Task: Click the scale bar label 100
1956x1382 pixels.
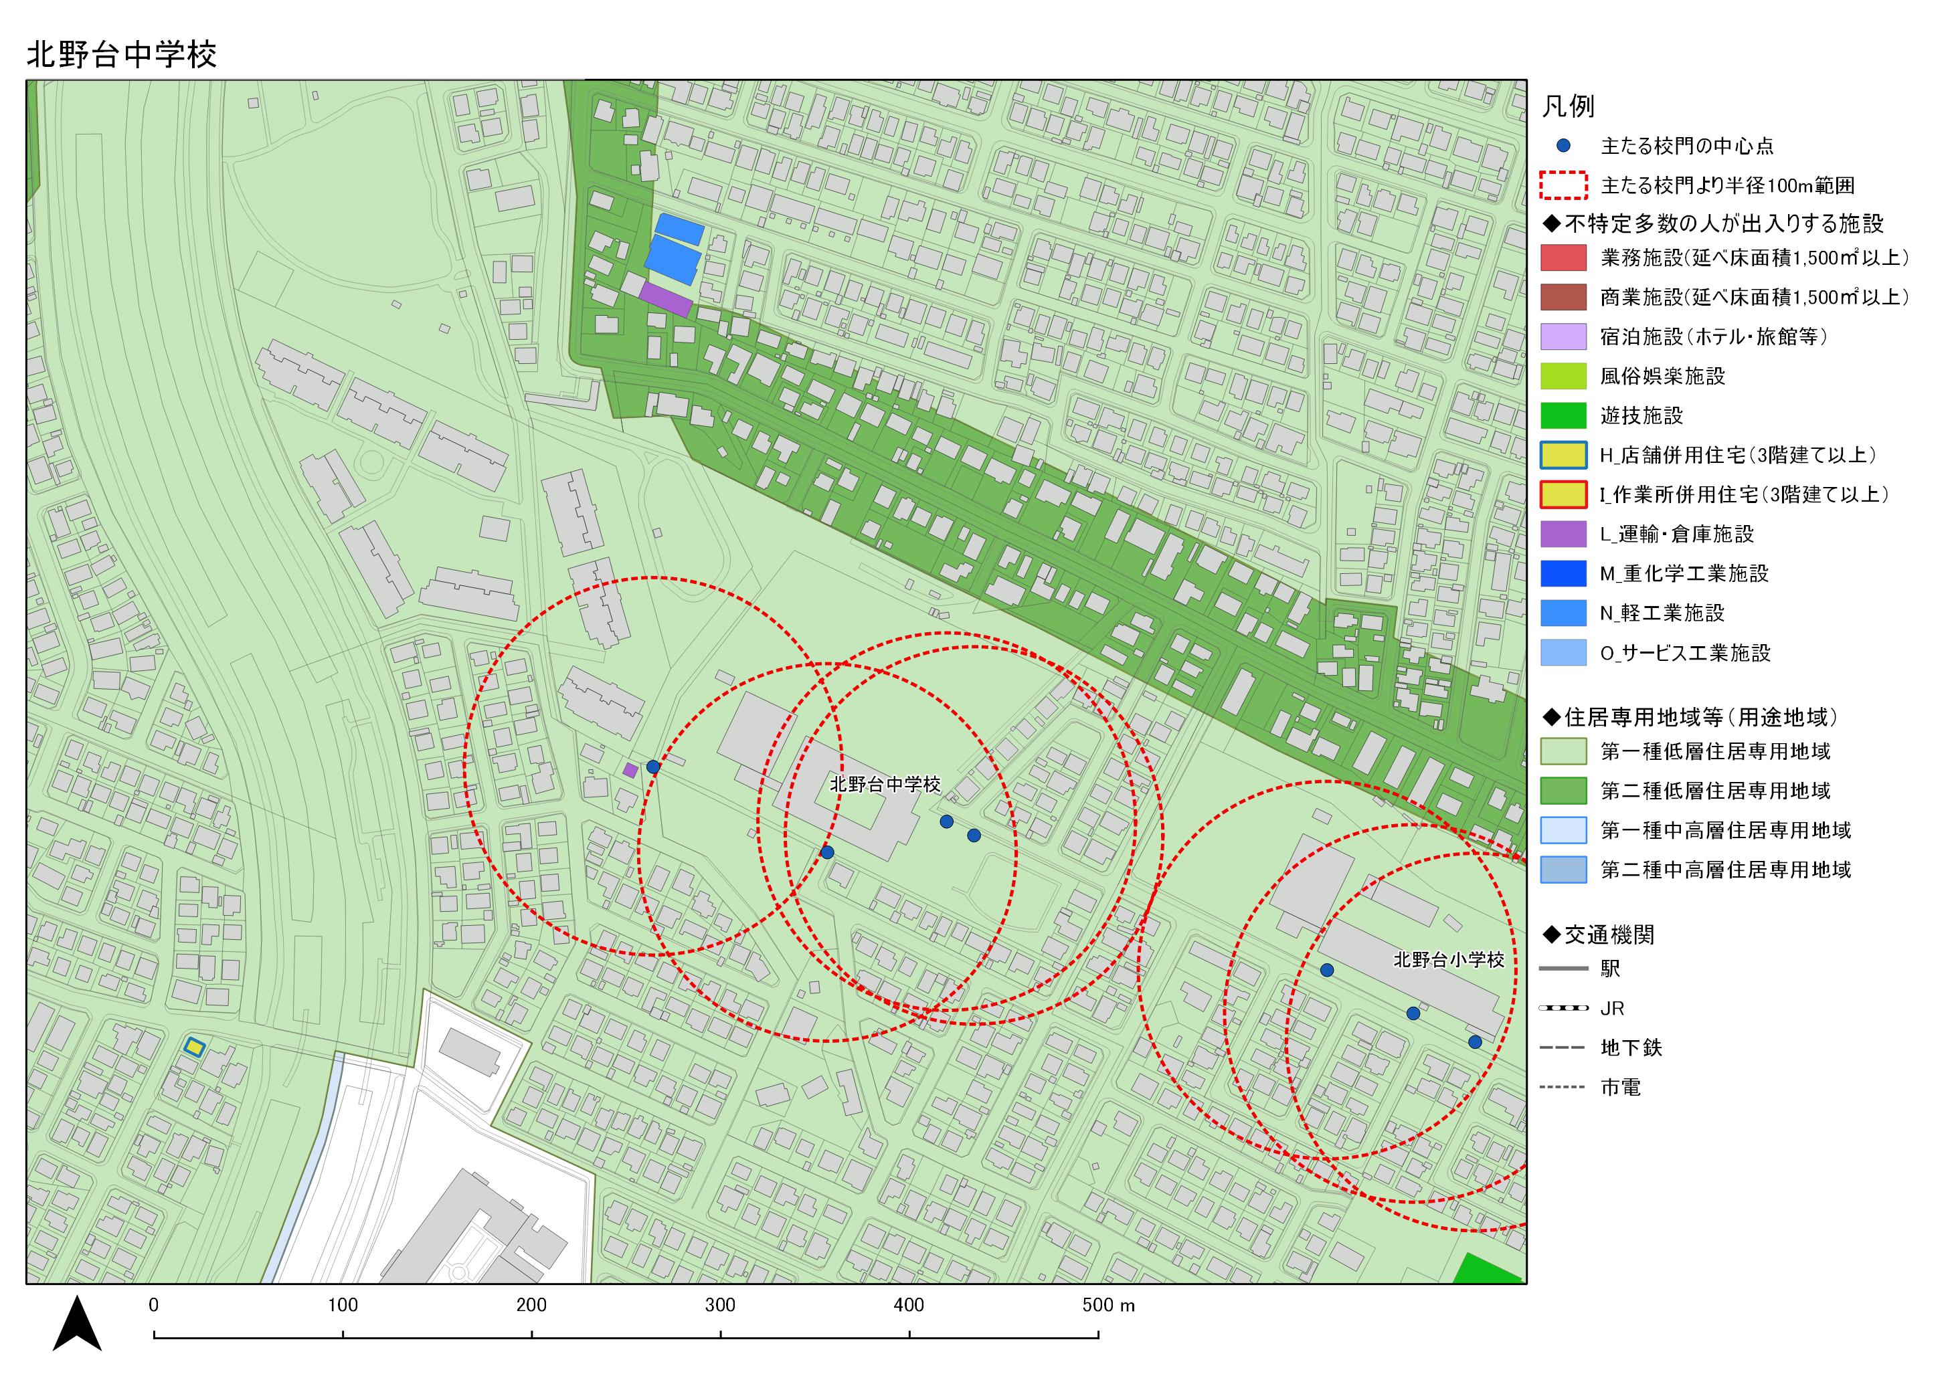Action: pyautogui.click(x=343, y=1304)
